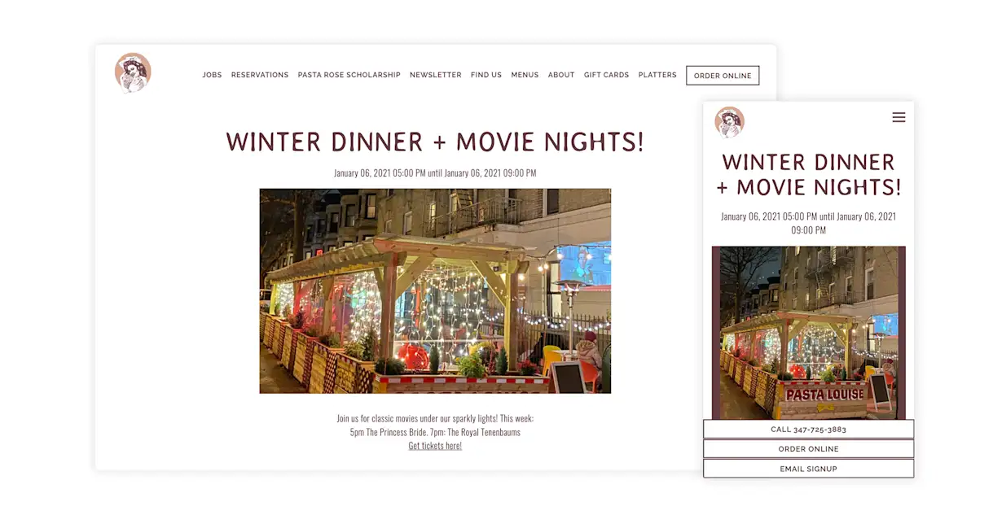Open the About page
Image resolution: width=993 pixels, height=515 pixels.
tap(561, 75)
